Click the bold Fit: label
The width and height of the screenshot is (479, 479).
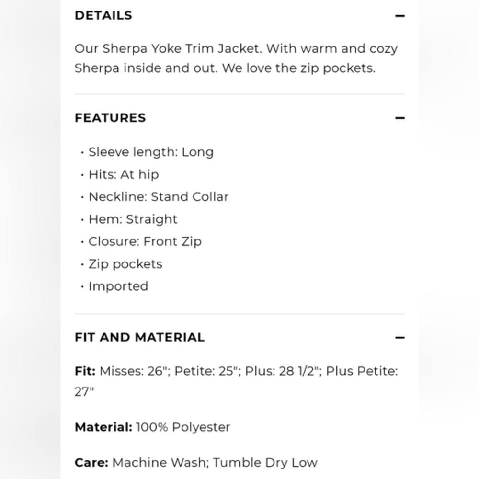click(85, 371)
